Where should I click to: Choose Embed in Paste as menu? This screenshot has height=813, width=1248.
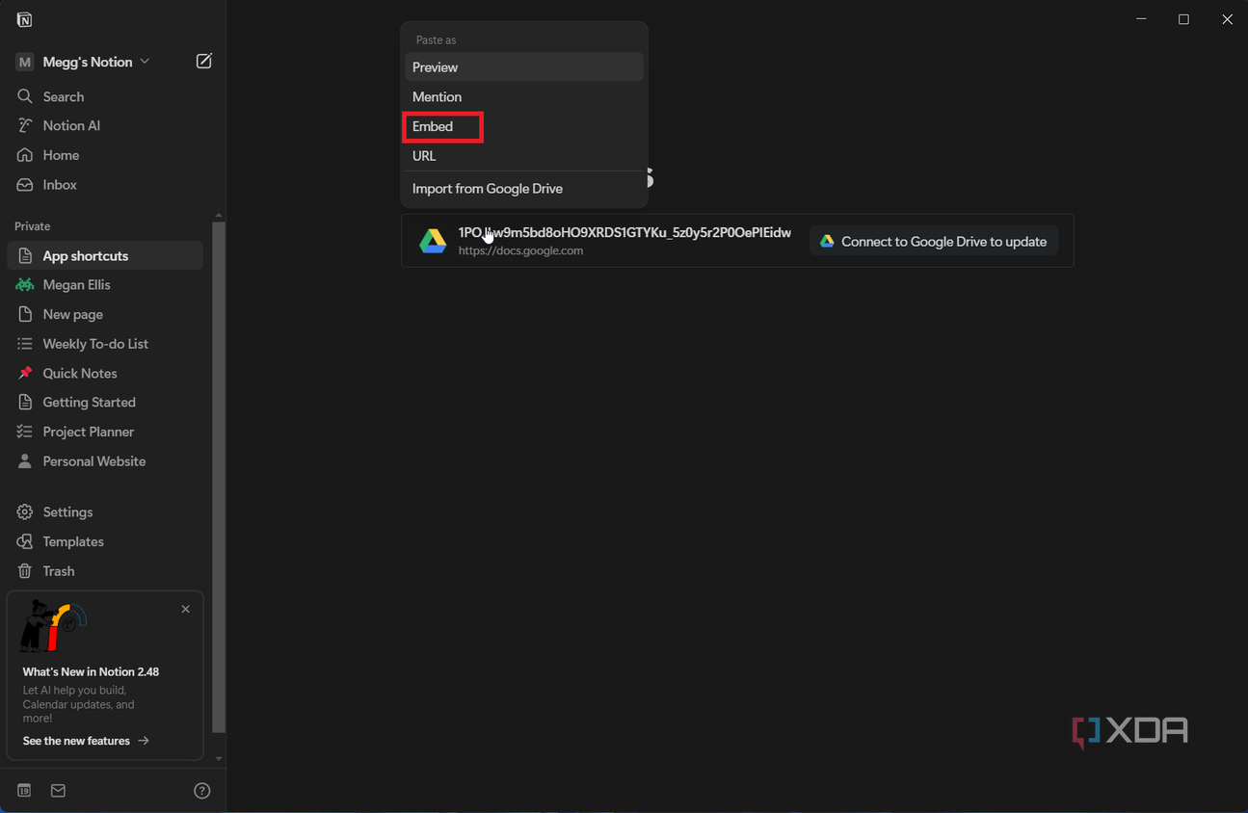pyautogui.click(x=524, y=126)
